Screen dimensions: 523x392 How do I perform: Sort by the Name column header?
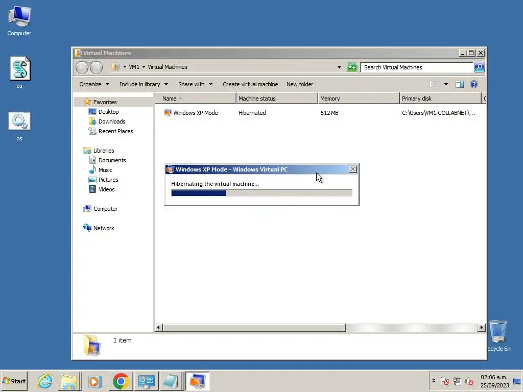[196, 99]
